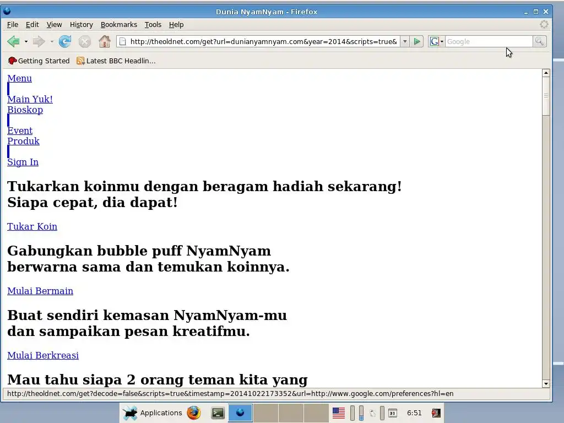The height and width of the screenshot is (423, 564).
Task: Click the heading Buat sendiri kemasan
Action: [147, 323]
